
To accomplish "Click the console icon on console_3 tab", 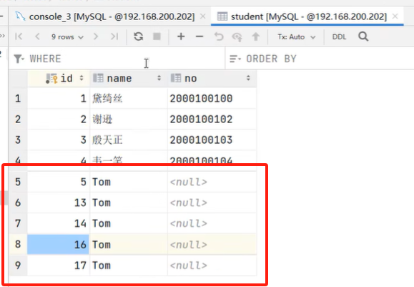I will (20, 16).
